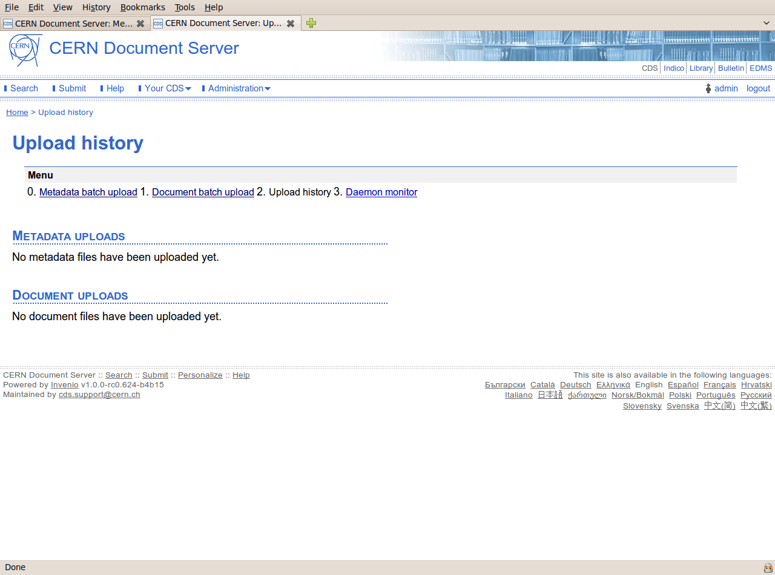Image resolution: width=775 pixels, height=575 pixels.
Task: Switch language to Български
Action: point(505,385)
